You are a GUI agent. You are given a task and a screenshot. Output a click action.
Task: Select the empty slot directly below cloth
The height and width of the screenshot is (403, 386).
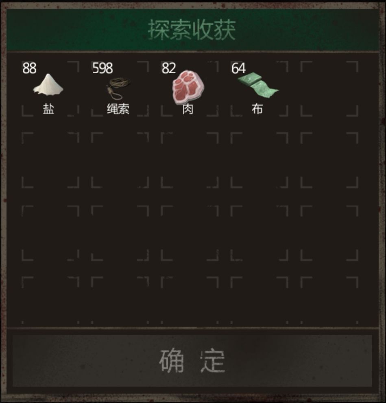pos(260,160)
